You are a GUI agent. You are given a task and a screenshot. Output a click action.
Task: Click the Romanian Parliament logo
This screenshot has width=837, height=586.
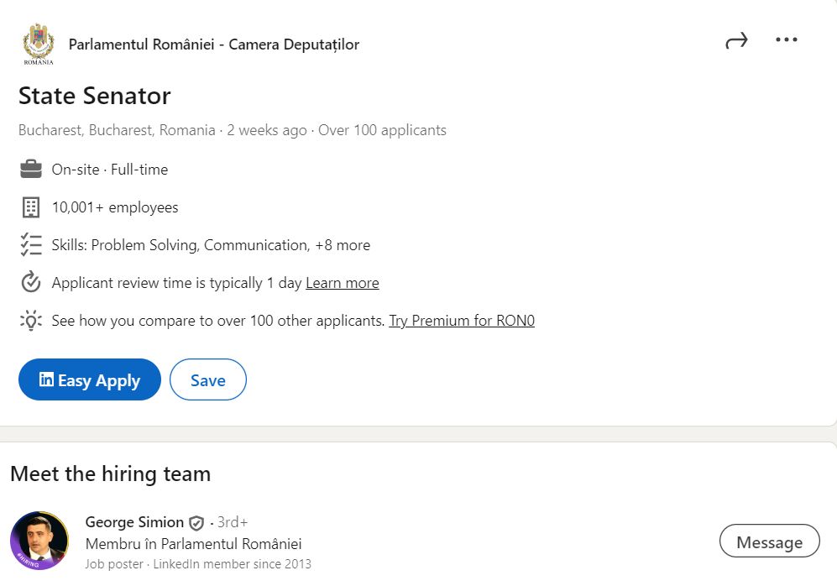pos(39,44)
